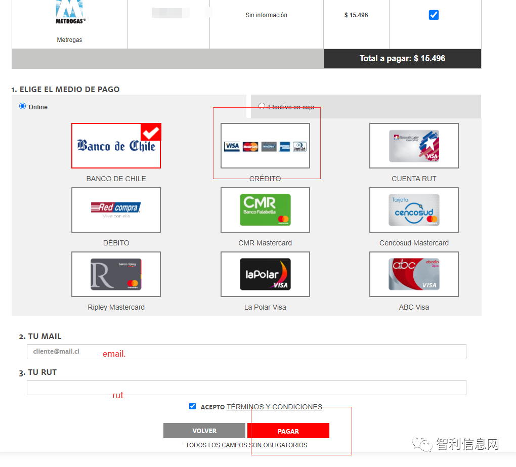Choose La Polar Visa card
The image size is (516, 467).
point(265,274)
